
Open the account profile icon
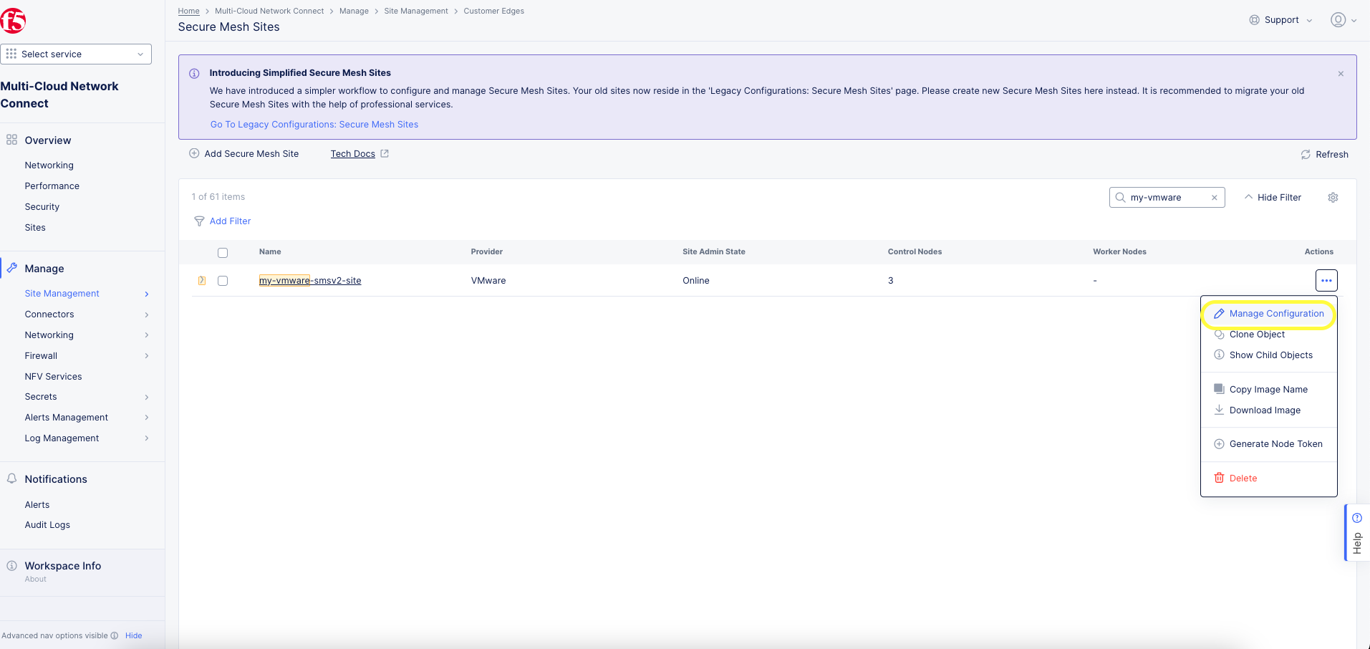pos(1338,19)
